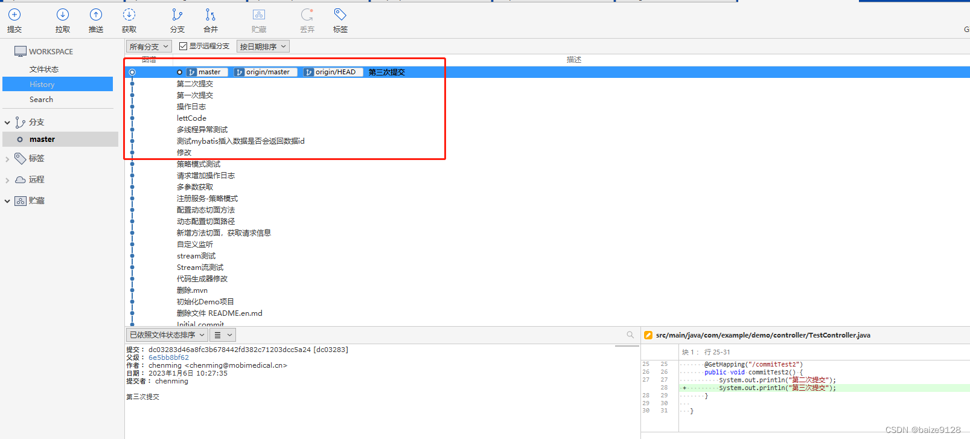Screen dimensions: 970x439
Task: Select the stream测试 commit row
Action: (x=547, y=256)
